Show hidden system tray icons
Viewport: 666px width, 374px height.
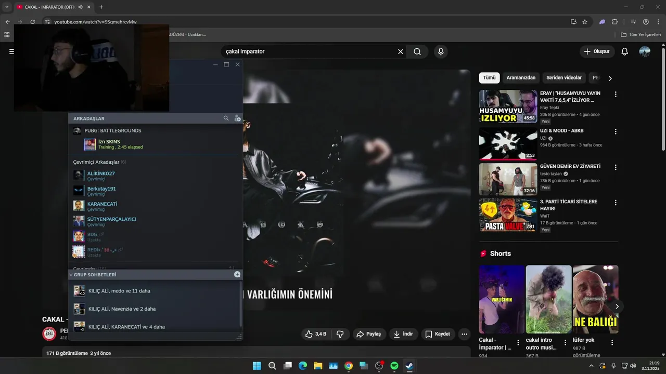(x=591, y=366)
